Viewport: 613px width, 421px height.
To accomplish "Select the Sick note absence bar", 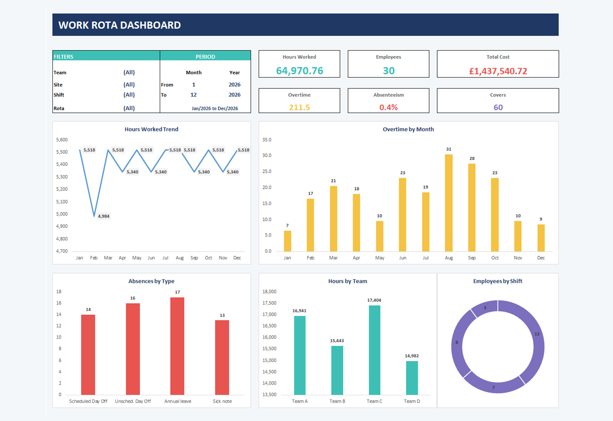I will [222, 358].
